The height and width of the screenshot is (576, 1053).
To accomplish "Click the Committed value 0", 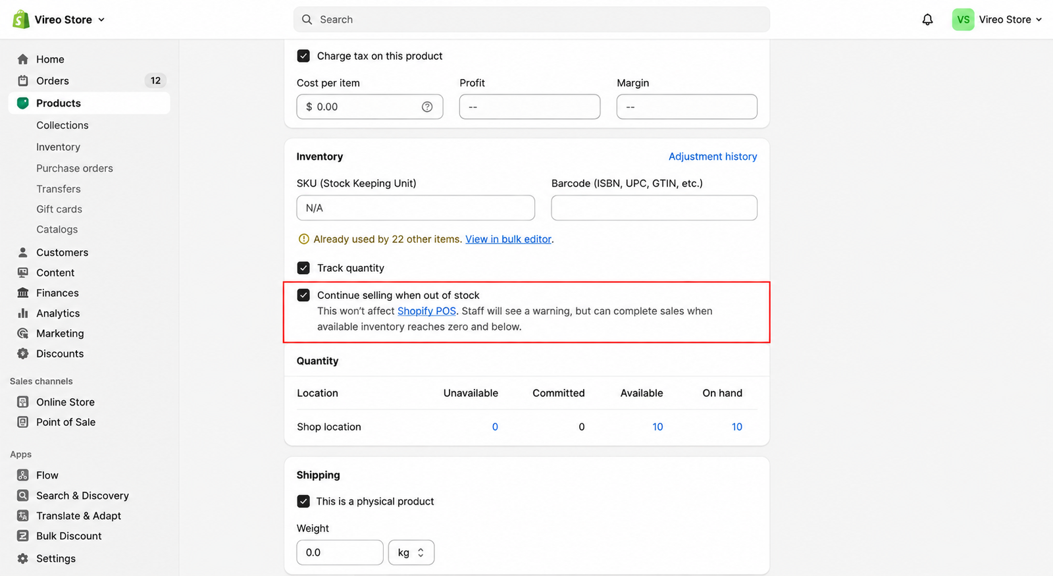I will 582,427.
